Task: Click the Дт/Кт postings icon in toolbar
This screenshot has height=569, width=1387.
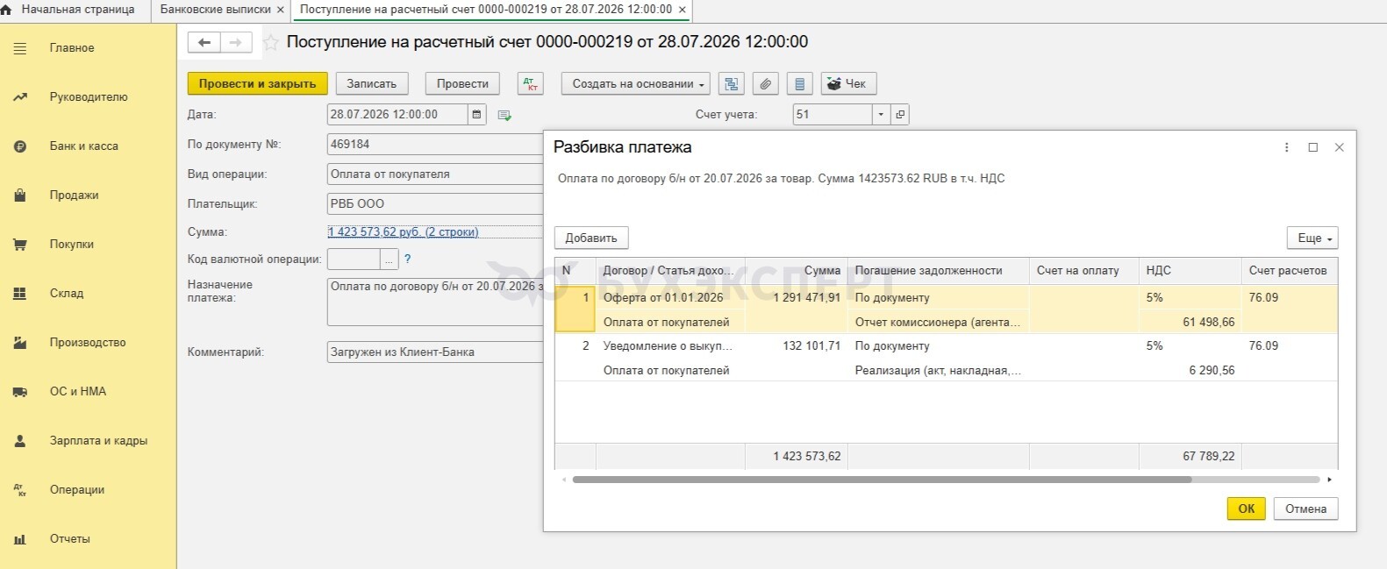Action: [530, 83]
